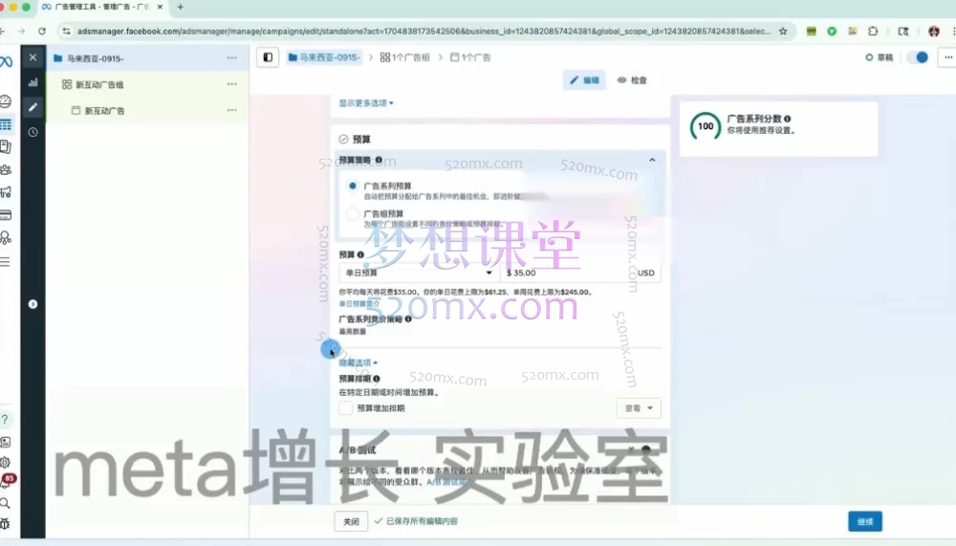Image resolution: width=956 pixels, height=546 pixels.
Task: Open the browser extensions puzzle icon
Action: (873, 32)
